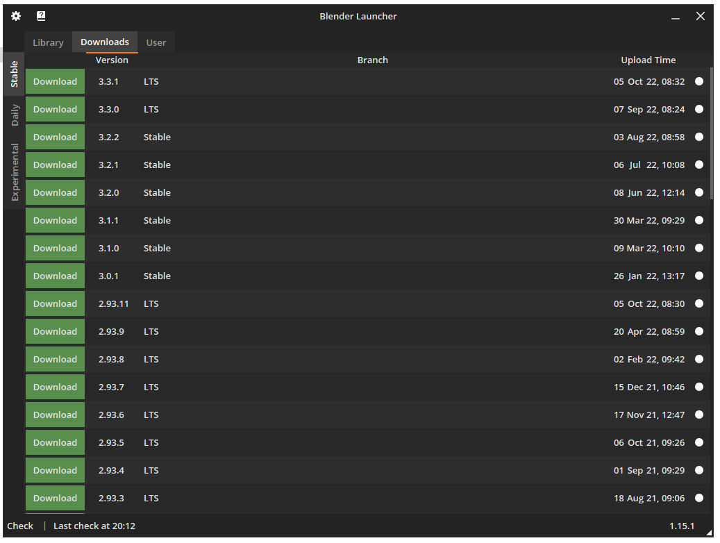This screenshot has width=720, height=543.
Task: Sort by the Version column header
Action: tap(112, 60)
